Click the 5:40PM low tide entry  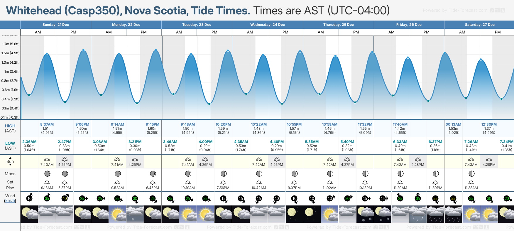[x=347, y=146]
